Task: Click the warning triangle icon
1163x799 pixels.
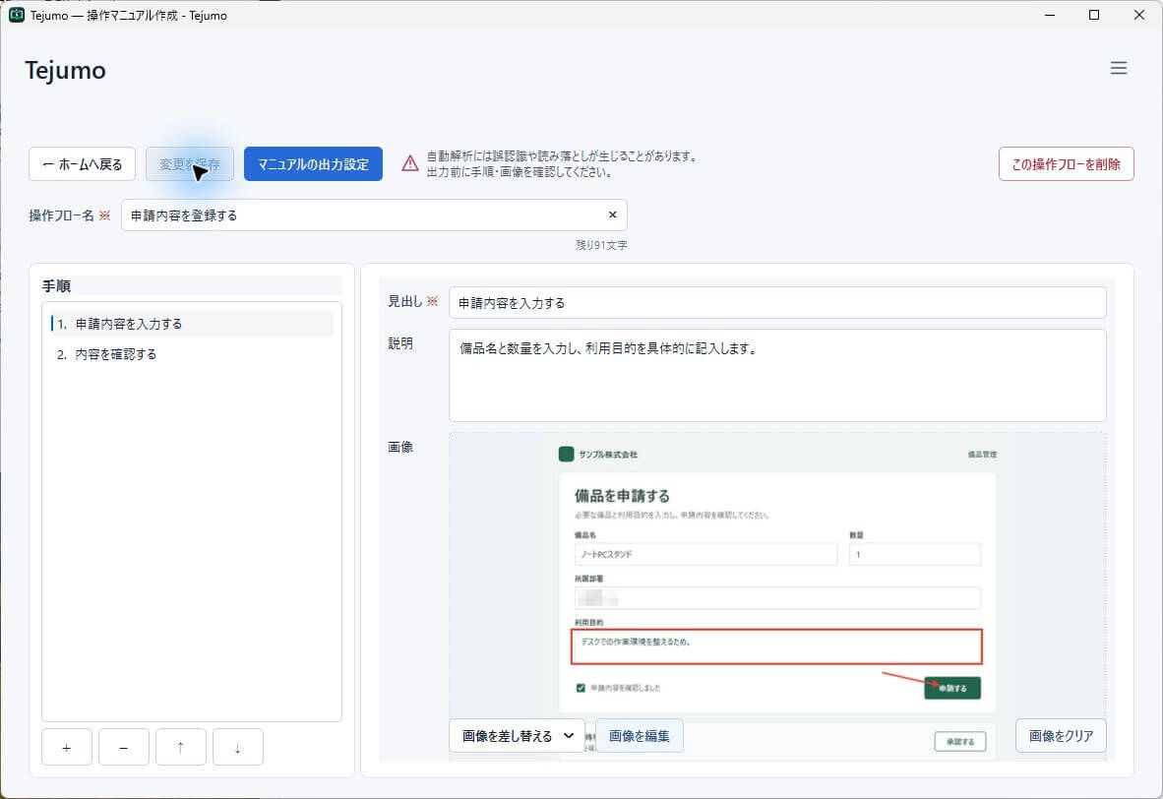Action: click(x=410, y=163)
